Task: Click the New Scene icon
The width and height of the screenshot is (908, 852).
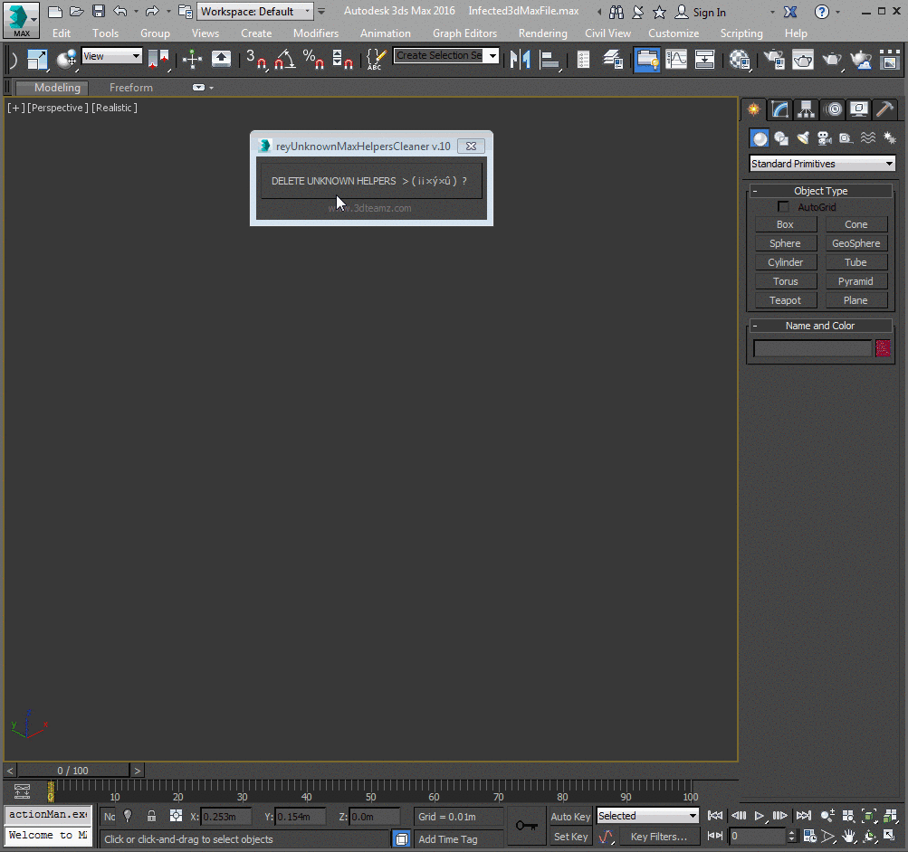Action: tap(54, 12)
